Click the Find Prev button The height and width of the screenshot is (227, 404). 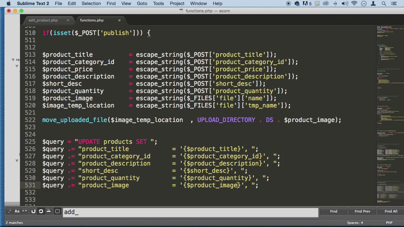(362, 211)
